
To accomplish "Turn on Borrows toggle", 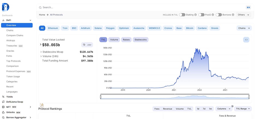I will click(218, 15).
